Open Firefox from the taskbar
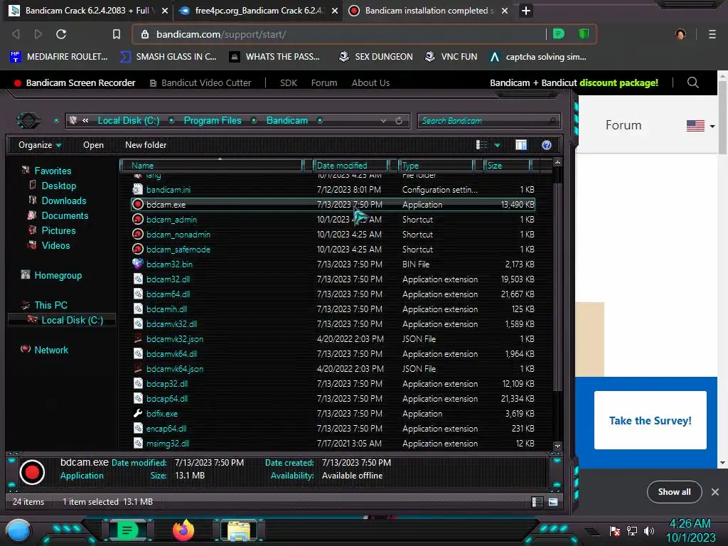The height and width of the screenshot is (546, 728). click(183, 530)
